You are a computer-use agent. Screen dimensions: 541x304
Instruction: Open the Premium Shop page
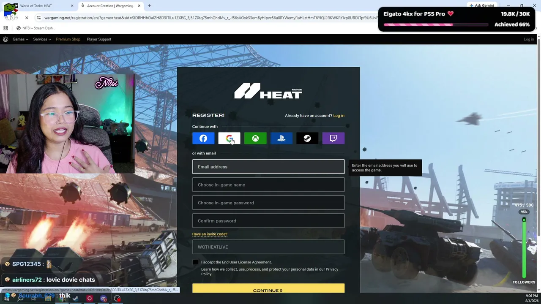tap(68, 39)
